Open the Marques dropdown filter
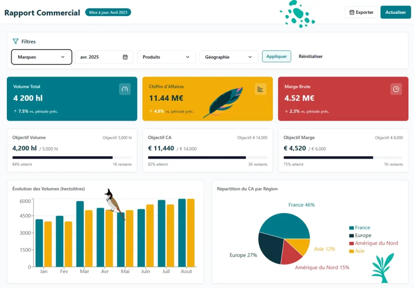 (x=41, y=57)
